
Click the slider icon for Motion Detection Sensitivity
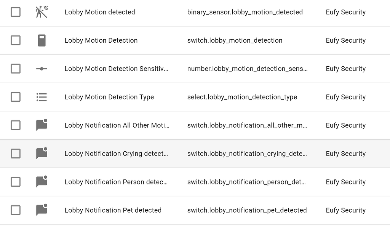point(42,69)
